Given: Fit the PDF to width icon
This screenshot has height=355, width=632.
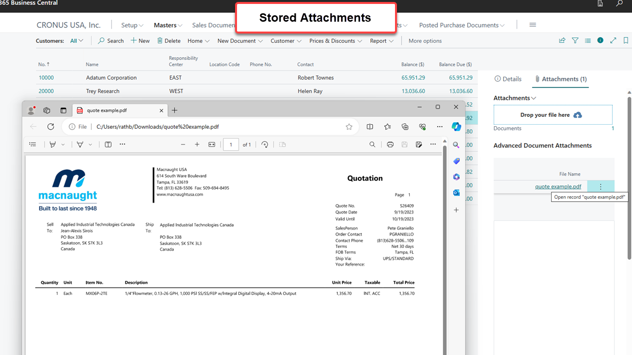Looking at the screenshot, I should (x=212, y=144).
